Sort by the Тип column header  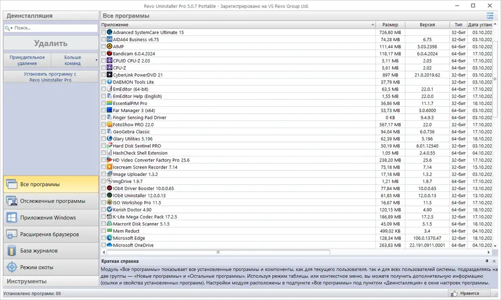(458, 24)
